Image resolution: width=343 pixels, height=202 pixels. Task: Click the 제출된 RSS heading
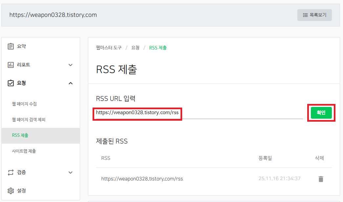[112, 141]
